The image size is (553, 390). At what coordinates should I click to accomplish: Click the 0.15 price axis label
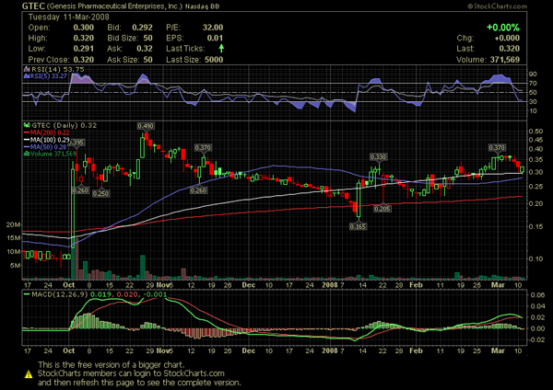pyautogui.click(x=536, y=226)
